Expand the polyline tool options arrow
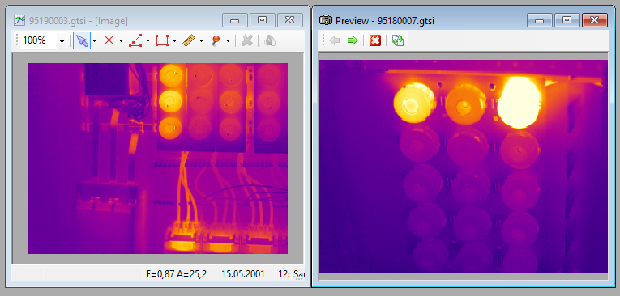Viewport: 620px width, 296px height. [x=148, y=40]
